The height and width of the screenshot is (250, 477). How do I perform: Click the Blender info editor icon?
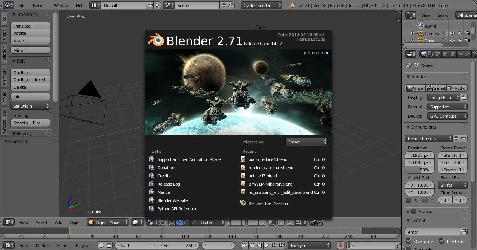click(8, 5)
